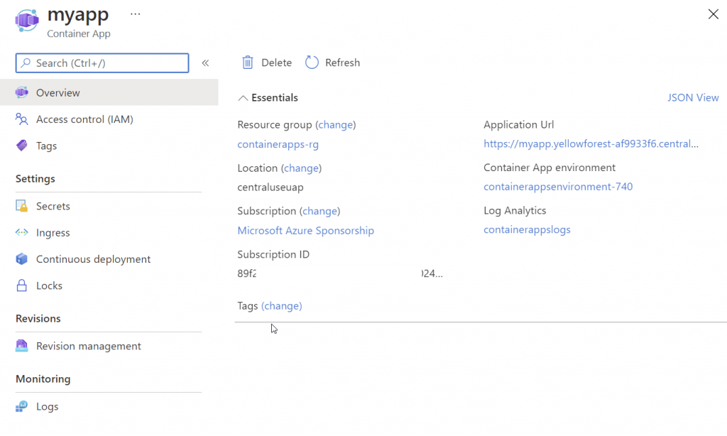Click the Delete trash can icon
This screenshot has height=436, width=727.
click(248, 62)
